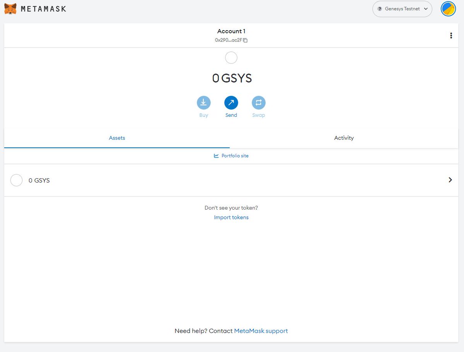464x352 pixels.
Task: Open the 0 GSYS asset row
Action: 231,180
